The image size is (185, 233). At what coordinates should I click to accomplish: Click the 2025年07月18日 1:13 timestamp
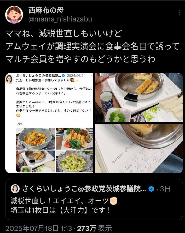pos(38,228)
